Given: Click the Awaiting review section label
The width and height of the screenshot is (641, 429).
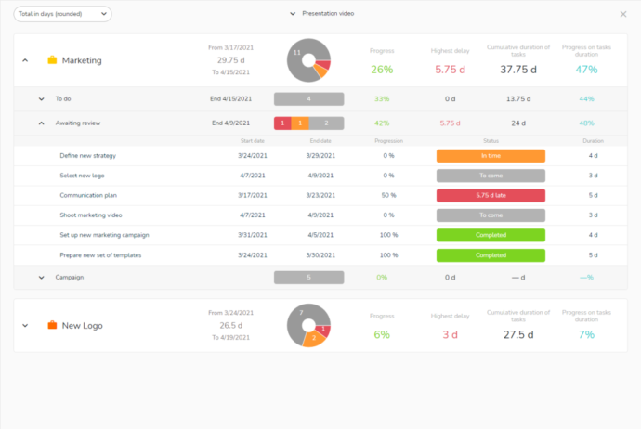Looking at the screenshot, I should 78,123.
